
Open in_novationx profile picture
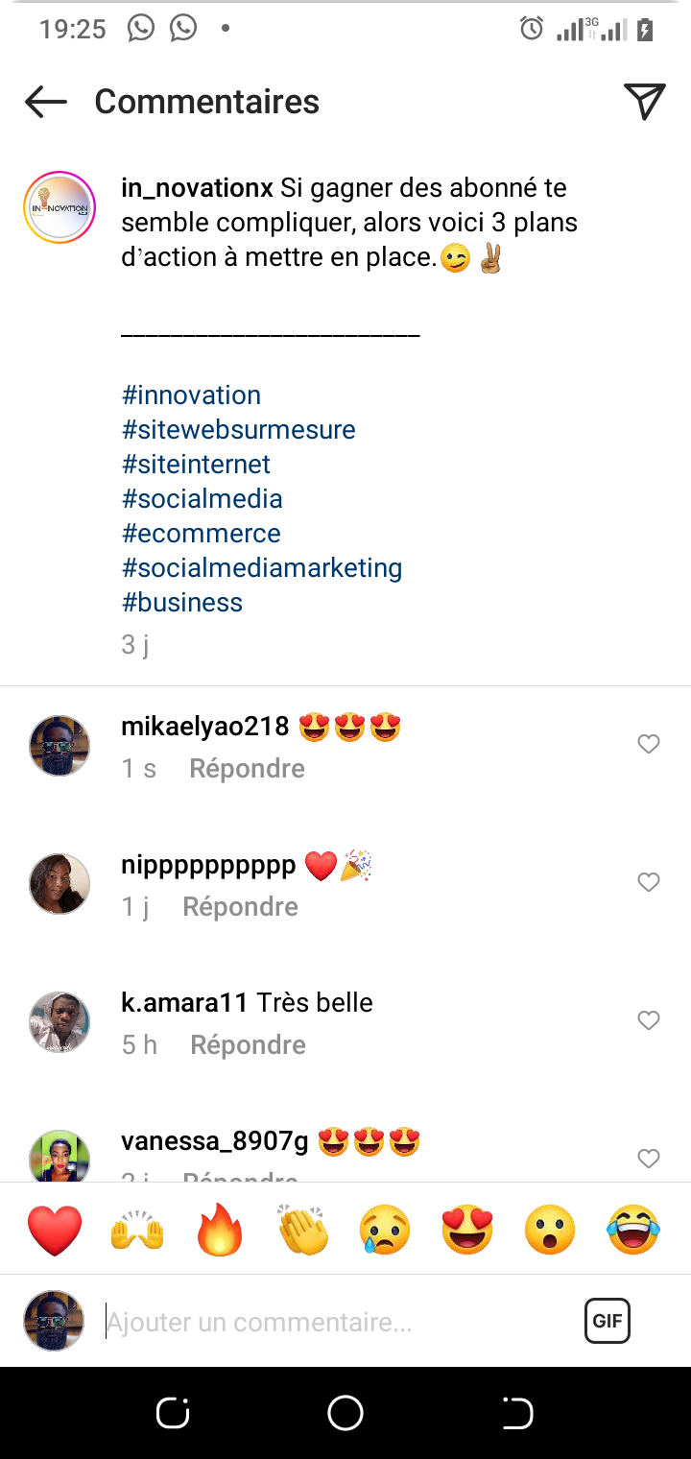(x=60, y=208)
